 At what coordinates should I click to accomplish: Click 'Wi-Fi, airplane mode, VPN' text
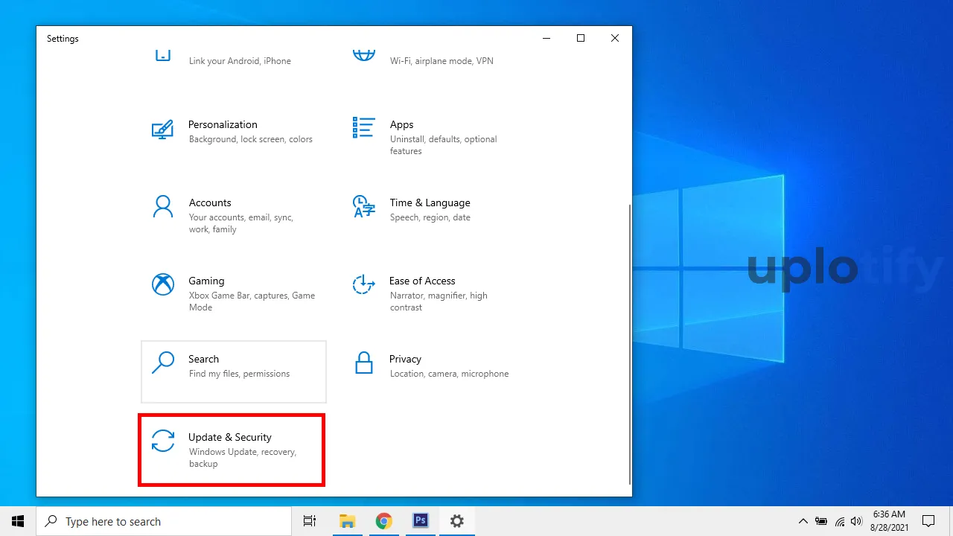442,61
